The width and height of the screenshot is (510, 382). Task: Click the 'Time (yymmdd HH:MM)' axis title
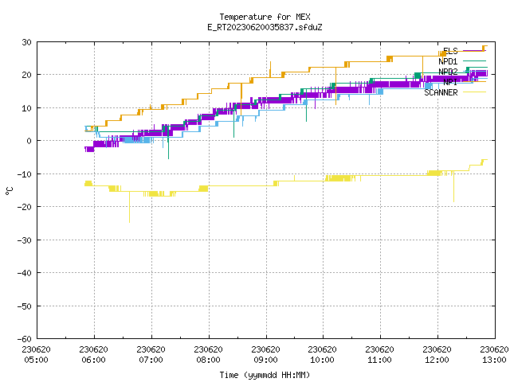coord(265,375)
